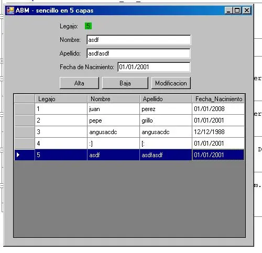Screen dimensions: 262x253
Task: Sort by the Legajo column header
Action: tap(61, 99)
